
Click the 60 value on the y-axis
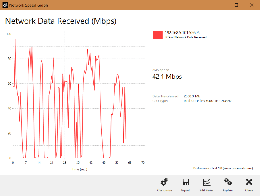tap(9, 84)
